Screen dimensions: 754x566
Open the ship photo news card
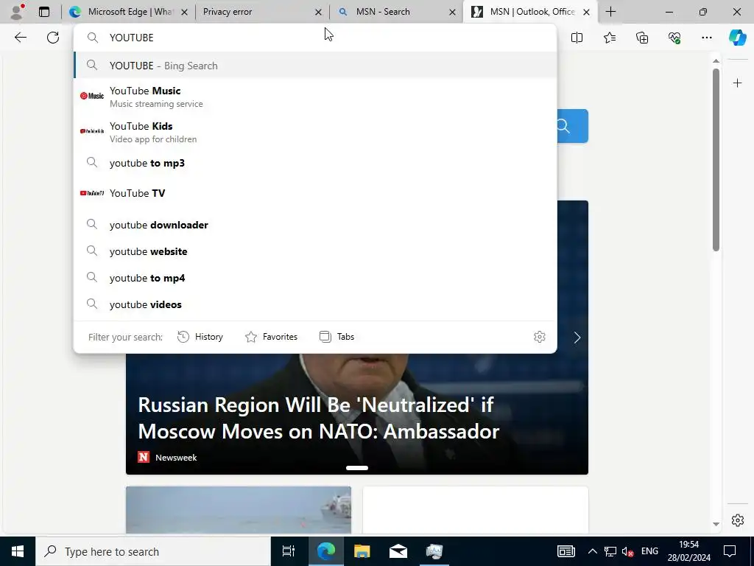(x=239, y=510)
